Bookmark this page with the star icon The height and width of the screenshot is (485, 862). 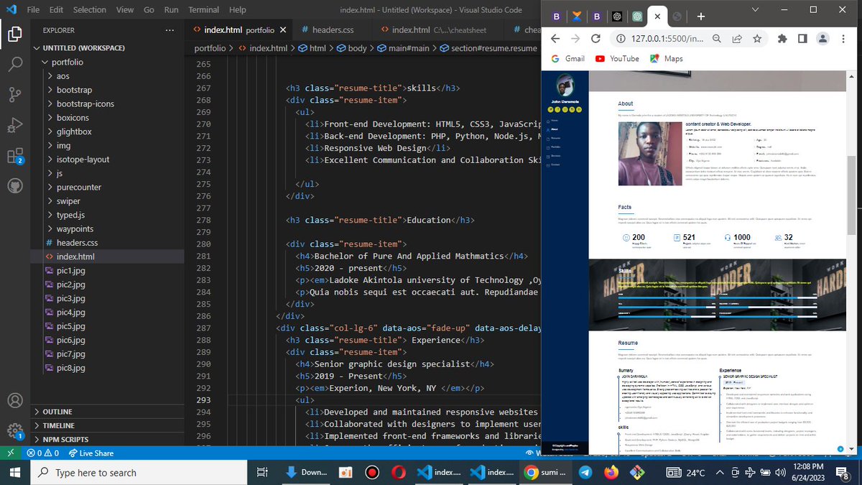pos(757,39)
